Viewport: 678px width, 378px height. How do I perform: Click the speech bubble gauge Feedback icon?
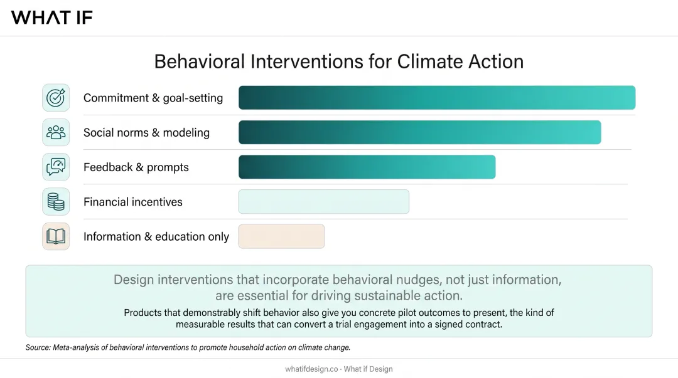(x=56, y=167)
